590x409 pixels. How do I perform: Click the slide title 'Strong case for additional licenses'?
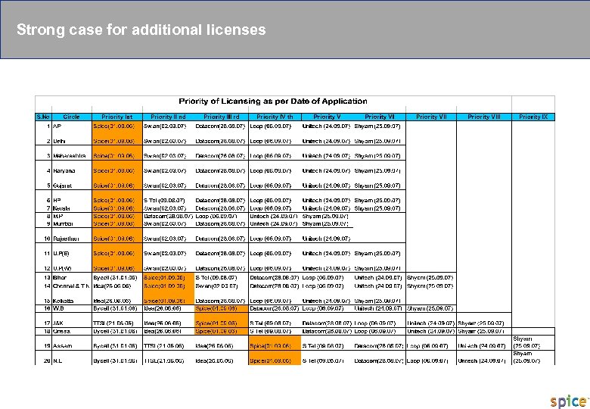point(141,30)
